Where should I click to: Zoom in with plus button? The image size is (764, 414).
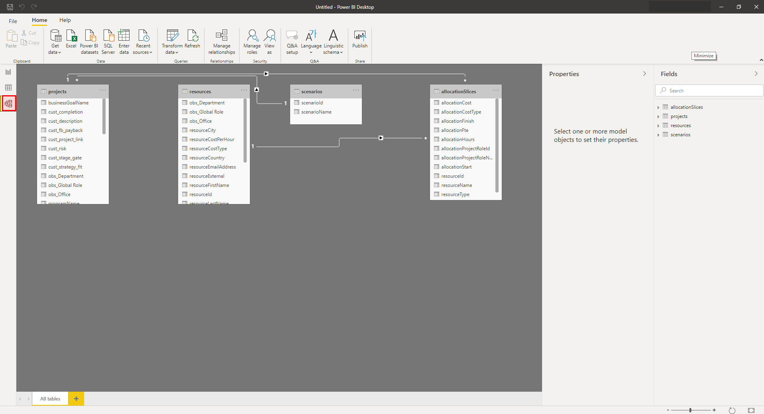[x=714, y=410]
